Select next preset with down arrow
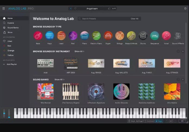The image size is (189, 132). 115,9
